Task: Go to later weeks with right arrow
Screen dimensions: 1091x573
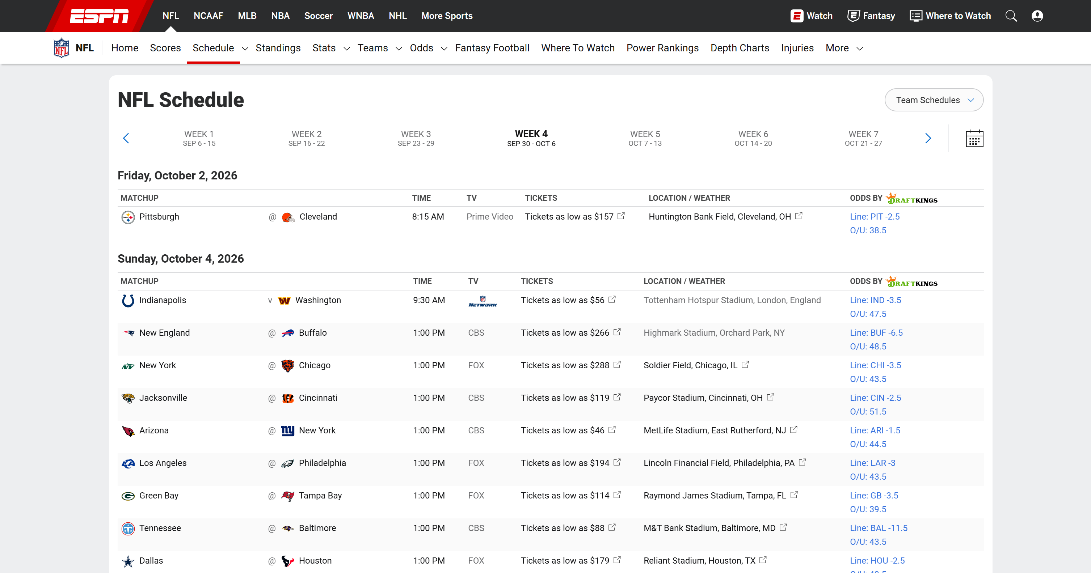Action: 928,139
